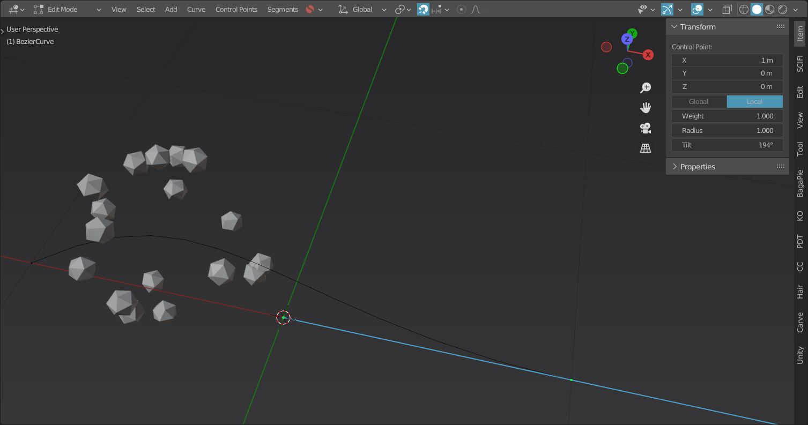Click the negative X axis gizmo circle
Viewport: 808px width, 425px height.
[606, 47]
